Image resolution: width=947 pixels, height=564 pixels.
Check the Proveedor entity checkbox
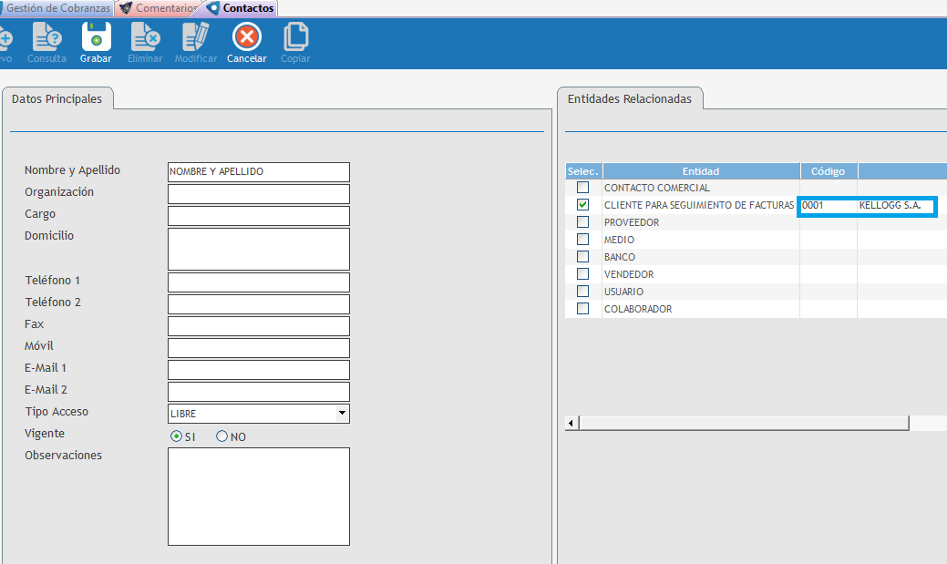583,222
